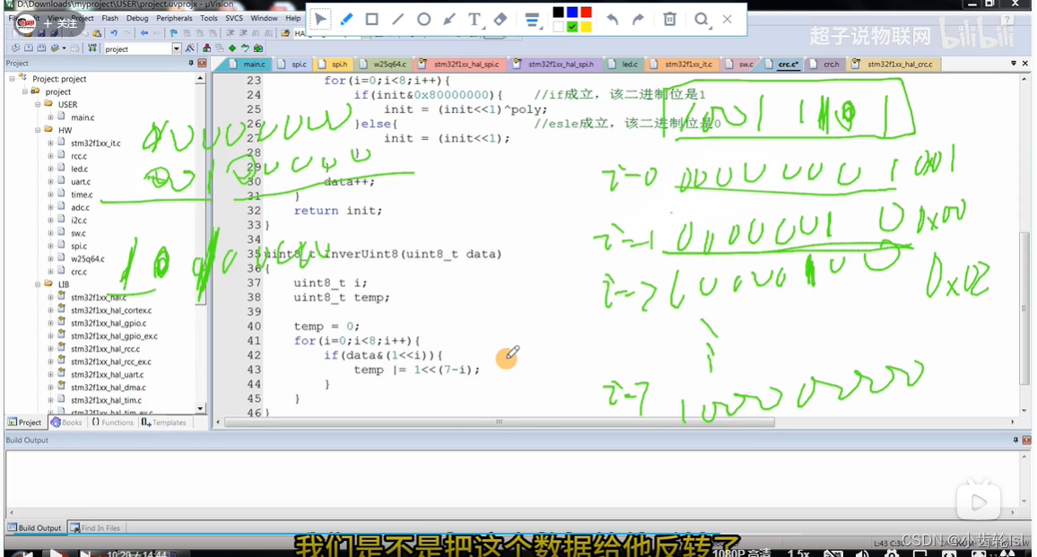Screen dimensions: 1037x557
Task: Click the Download LOAD toolbar icon
Action: pyautogui.click(x=91, y=48)
